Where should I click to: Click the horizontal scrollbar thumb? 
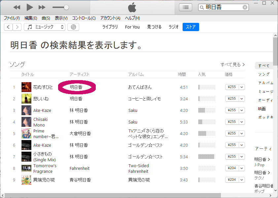[113, 195]
